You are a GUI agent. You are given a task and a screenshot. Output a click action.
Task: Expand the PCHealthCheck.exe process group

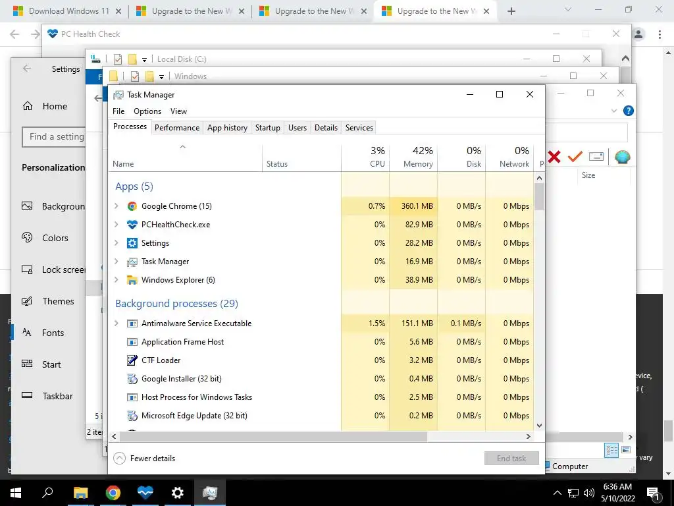tap(116, 225)
